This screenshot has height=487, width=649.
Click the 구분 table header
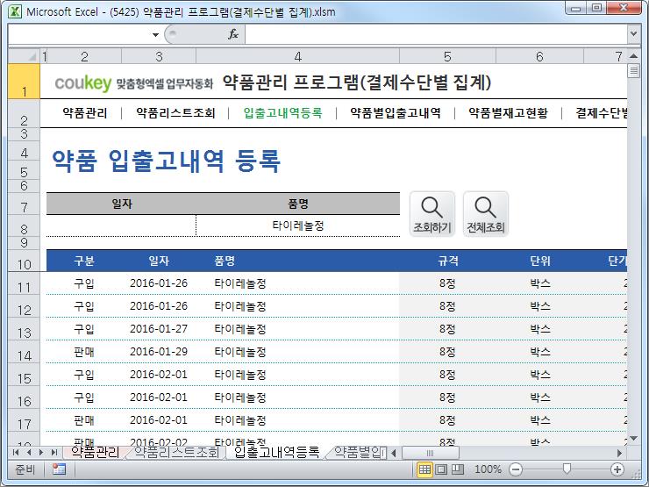(x=84, y=261)
